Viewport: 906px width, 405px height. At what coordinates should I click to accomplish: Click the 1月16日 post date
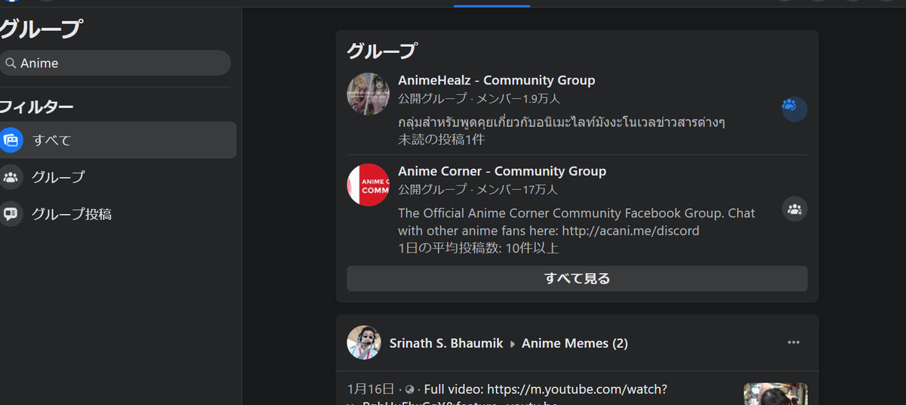[x=371, y=389]
